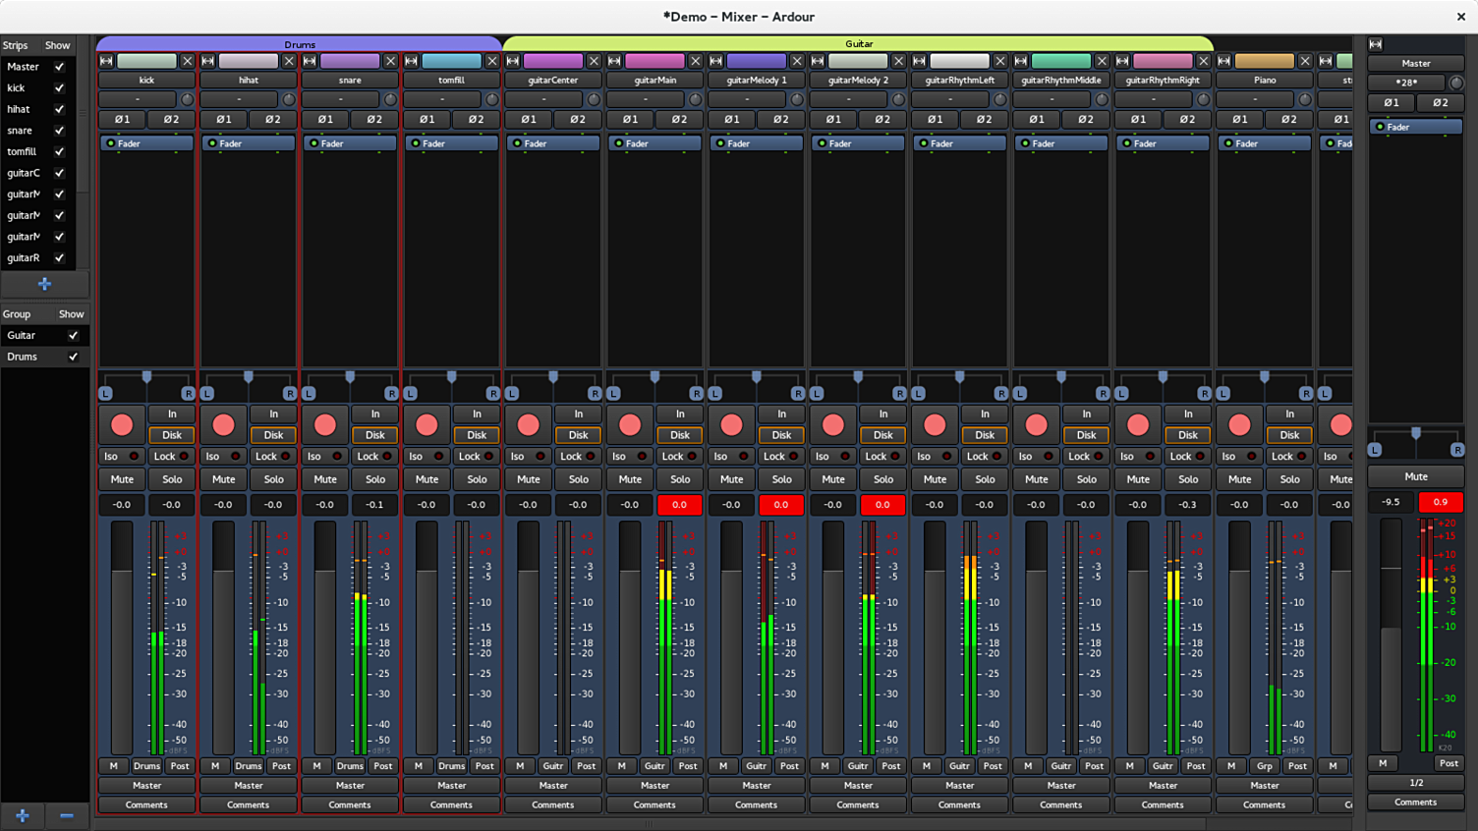Uncheck Show for the Master strip

point(60,67)
